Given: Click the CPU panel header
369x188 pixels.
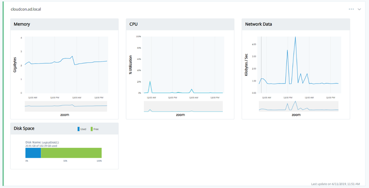Looking at the screenshot, I should tap(180, 24).
